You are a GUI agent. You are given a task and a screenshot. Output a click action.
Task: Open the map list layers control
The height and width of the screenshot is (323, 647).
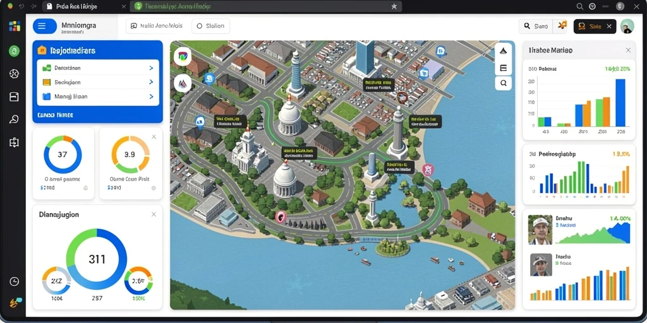pyautogui.click(x=504, y=68)
